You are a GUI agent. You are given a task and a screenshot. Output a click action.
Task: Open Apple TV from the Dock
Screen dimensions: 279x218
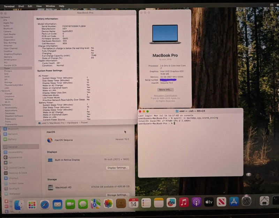[209, 202]
